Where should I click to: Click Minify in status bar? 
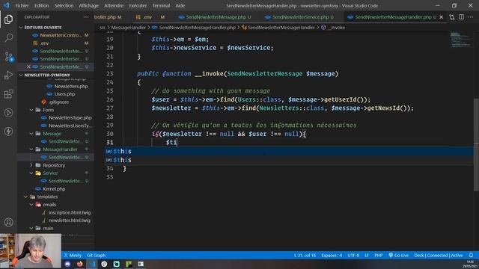73,256
